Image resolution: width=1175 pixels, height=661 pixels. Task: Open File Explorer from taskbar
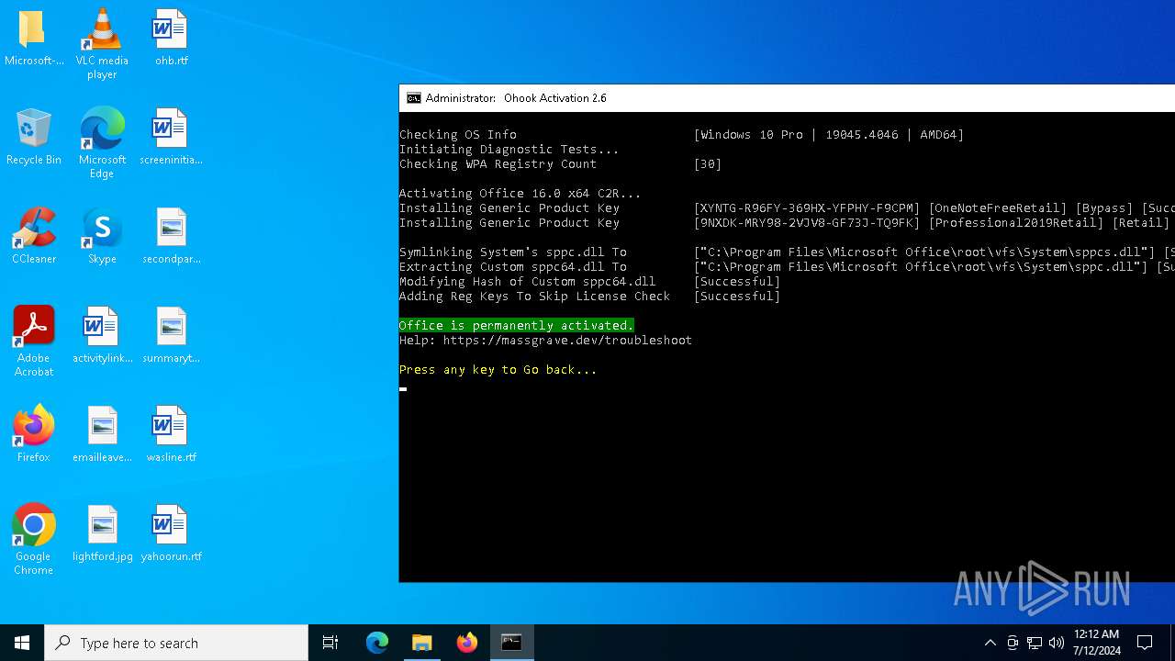click(422, 643)
